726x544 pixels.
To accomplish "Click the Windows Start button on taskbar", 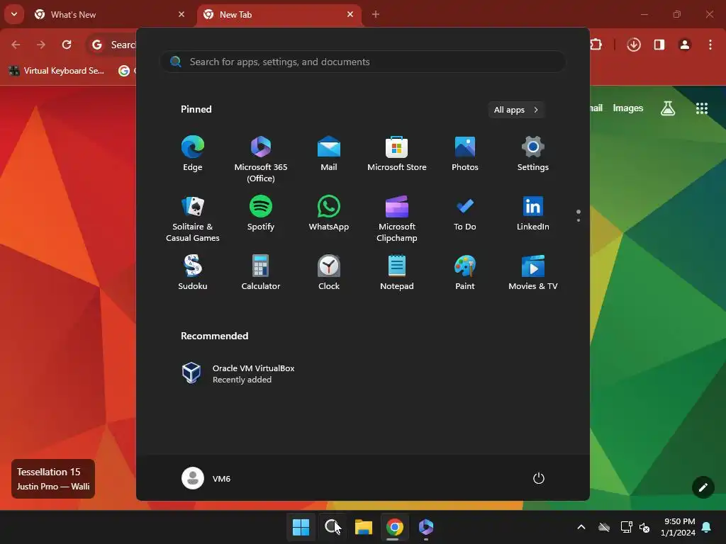I will coord(301,527).
